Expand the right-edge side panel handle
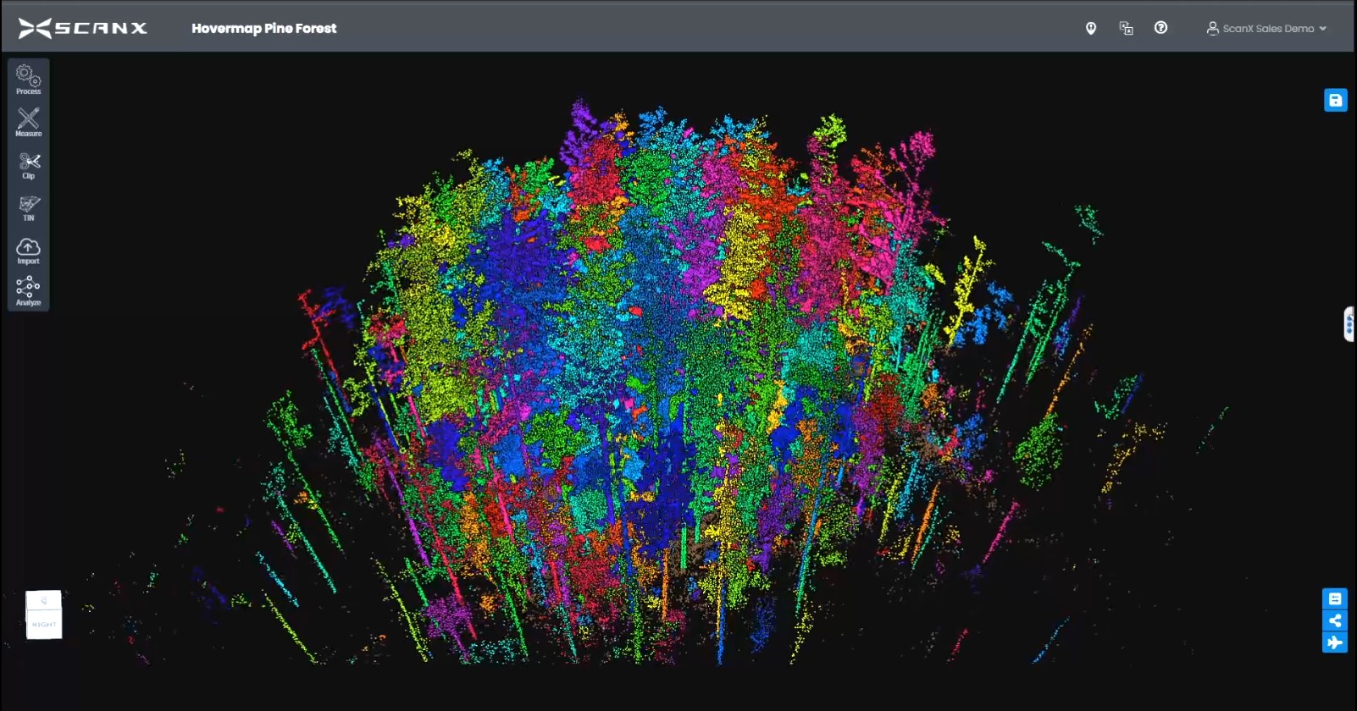The height and width of the screenshot is (711, 1357). 1349,324
